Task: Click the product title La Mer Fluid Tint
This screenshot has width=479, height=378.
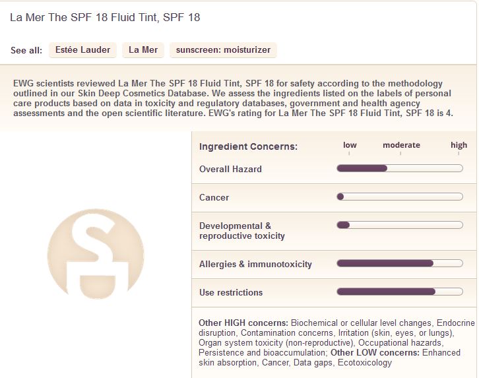Action: pos(105,17)
